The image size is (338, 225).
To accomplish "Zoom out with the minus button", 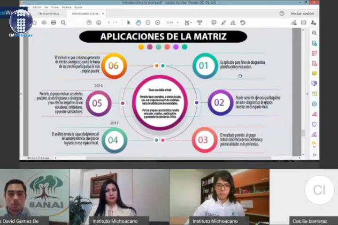I will (148, 22).
